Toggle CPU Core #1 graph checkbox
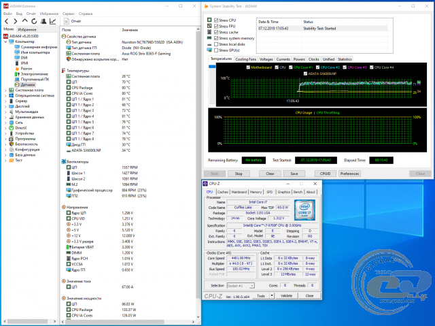 click(291, 67)
